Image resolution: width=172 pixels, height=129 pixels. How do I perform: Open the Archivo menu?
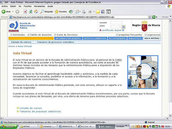coord(5,6)
